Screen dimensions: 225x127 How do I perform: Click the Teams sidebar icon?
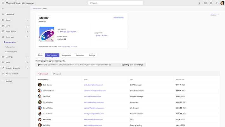(3, 20)
